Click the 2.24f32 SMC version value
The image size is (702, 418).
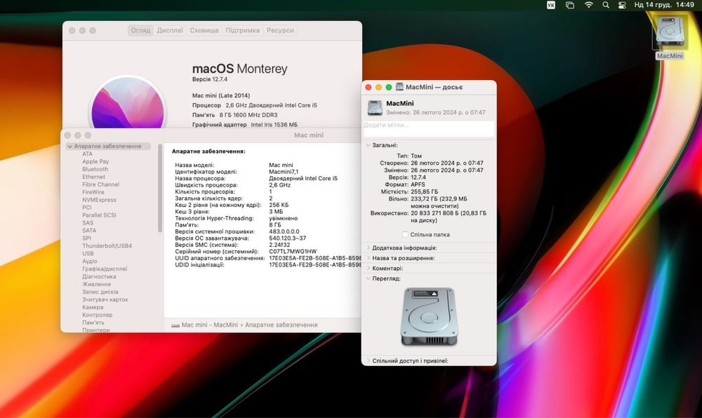pos(279,245)
